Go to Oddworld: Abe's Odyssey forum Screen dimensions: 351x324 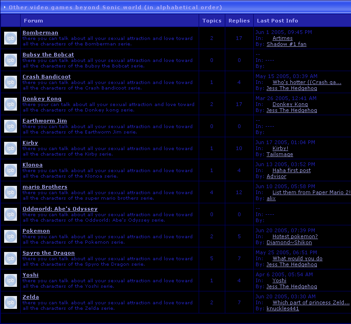pyautogui.click(x=60, y=209)
